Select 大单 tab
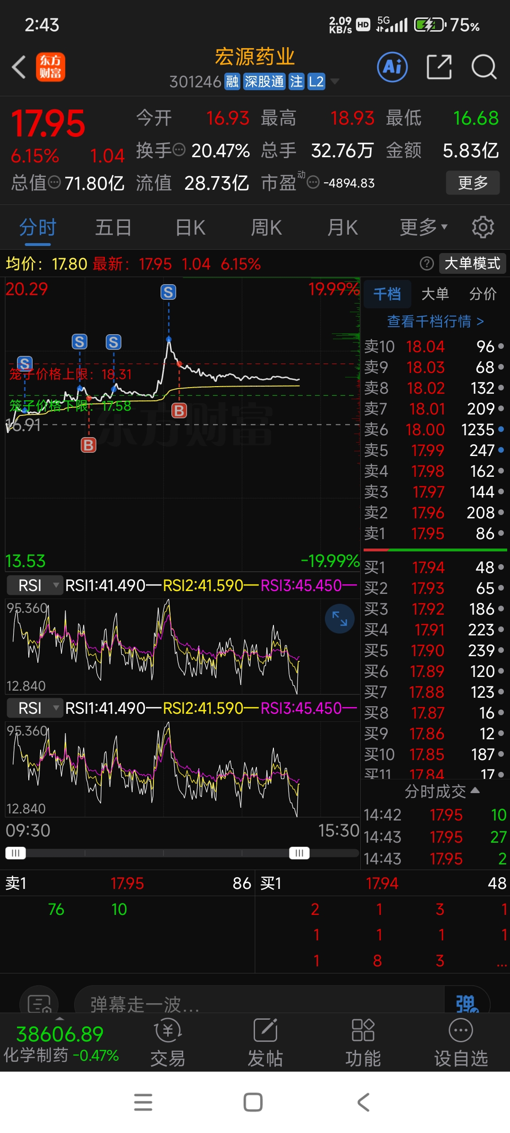Viewport: 510px width, 1133px height. tap(435, 294)
